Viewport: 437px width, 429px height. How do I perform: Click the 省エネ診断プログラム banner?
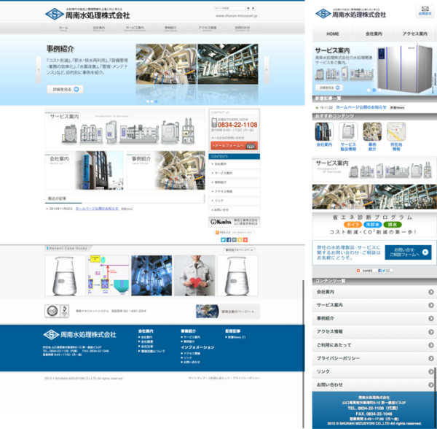[x=374, y=225]
